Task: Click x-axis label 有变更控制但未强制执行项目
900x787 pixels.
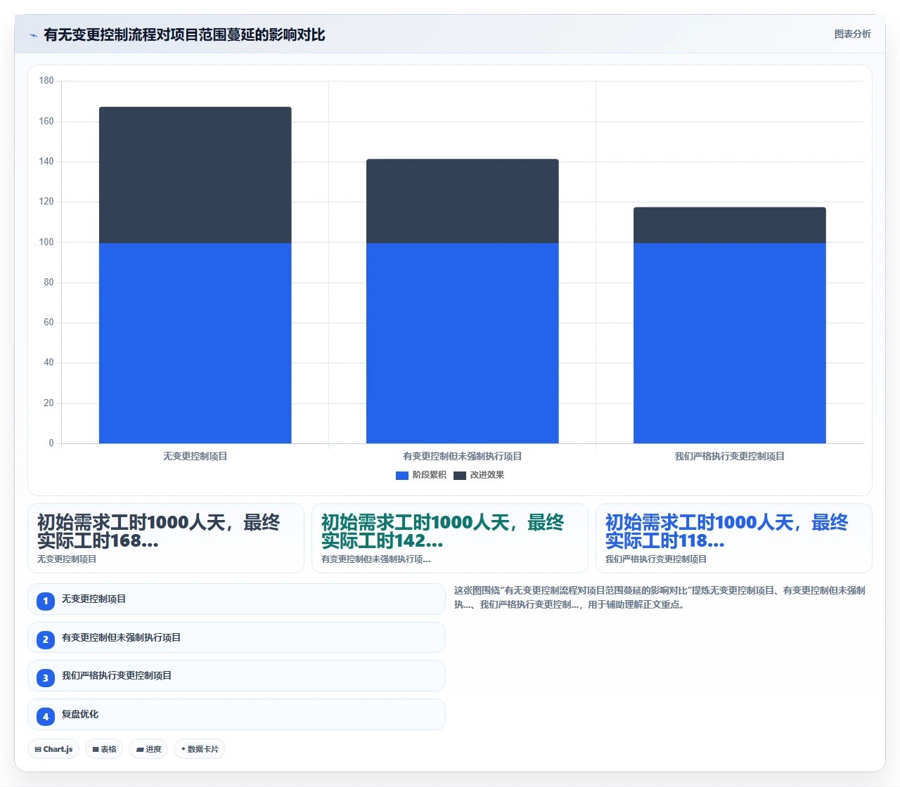Action: point(463,456)
